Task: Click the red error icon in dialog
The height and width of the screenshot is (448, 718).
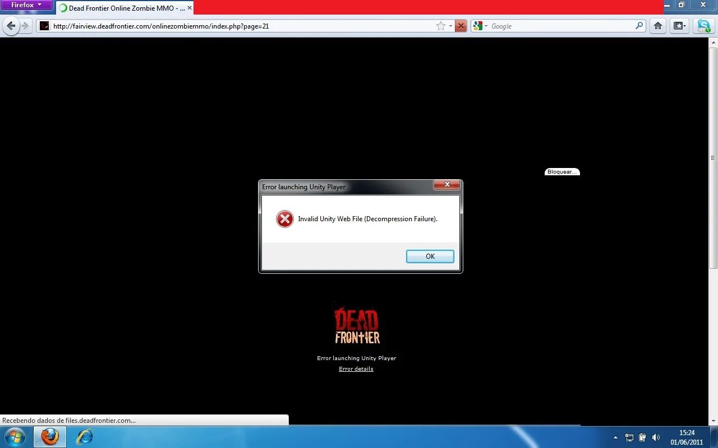Action: [x=285, y=219]
